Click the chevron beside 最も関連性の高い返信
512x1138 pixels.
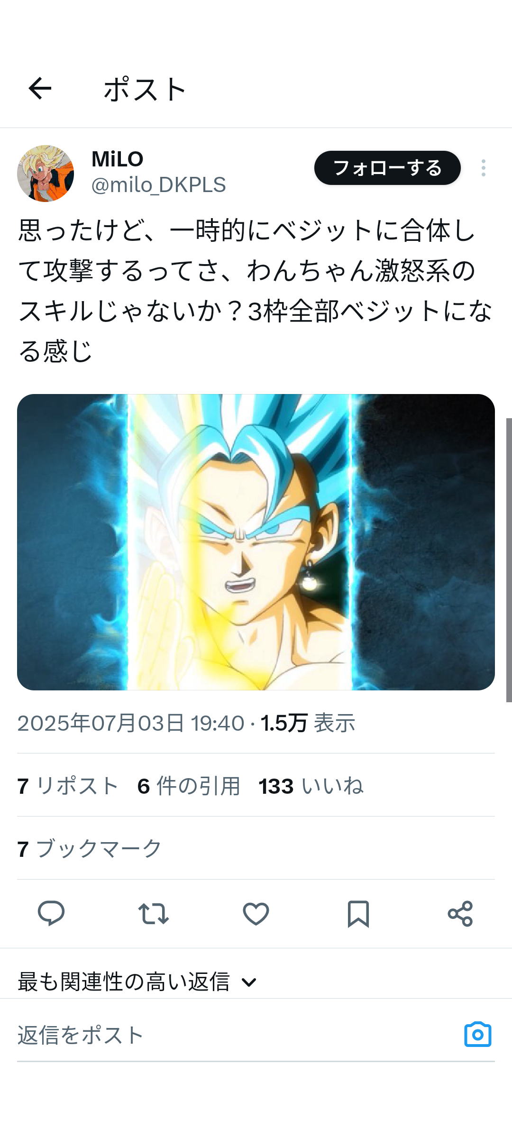249,982
